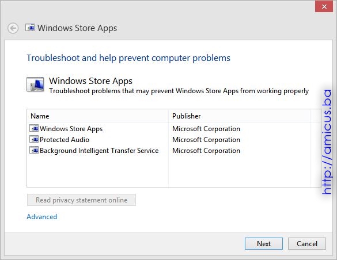This screenshot has height=260, width=337.
Task: Click the Next button
Action: 264,244
